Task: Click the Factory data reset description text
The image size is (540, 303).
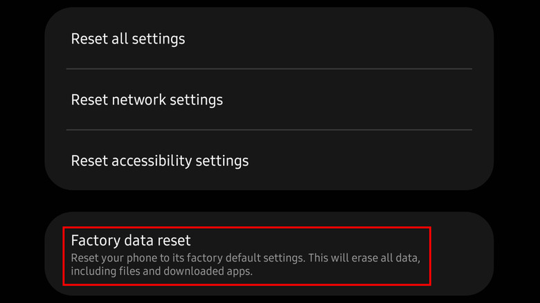Action: pos(246,265)
